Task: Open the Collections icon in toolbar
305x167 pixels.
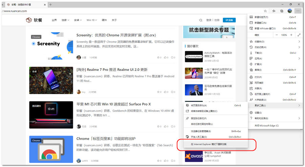Action: pos(282,11)
